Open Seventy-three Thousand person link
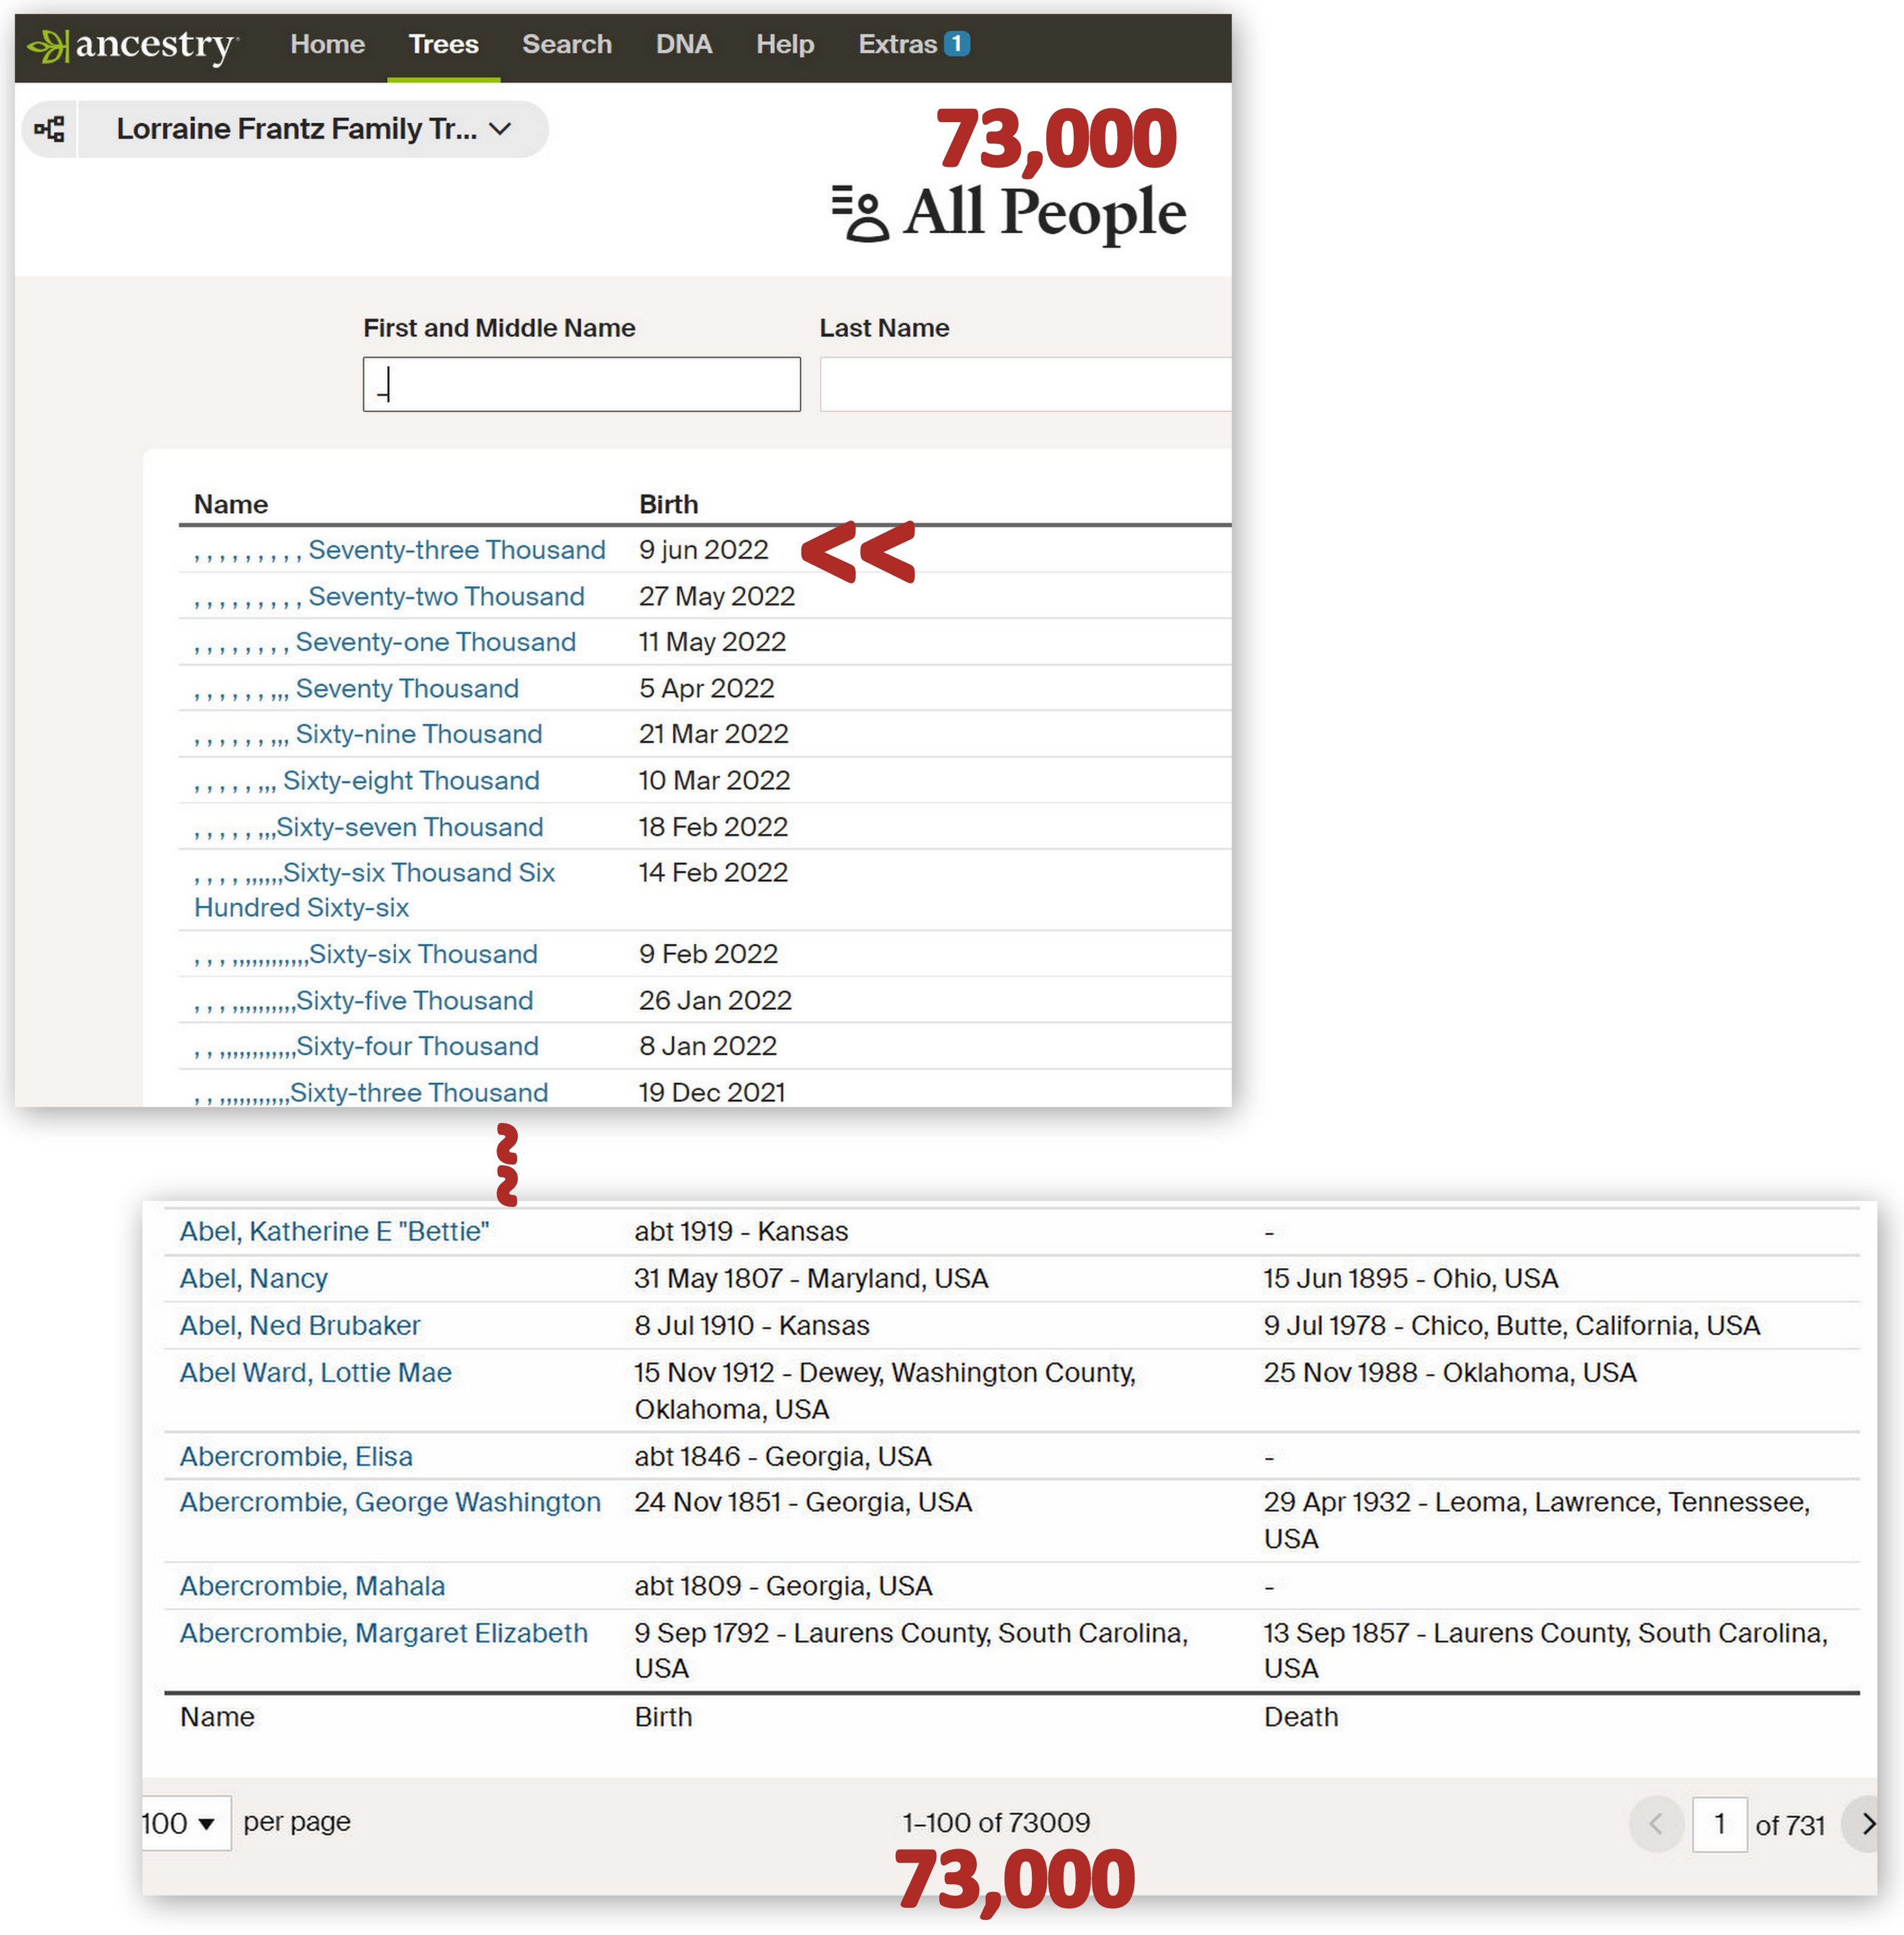 tap(456, 550)
